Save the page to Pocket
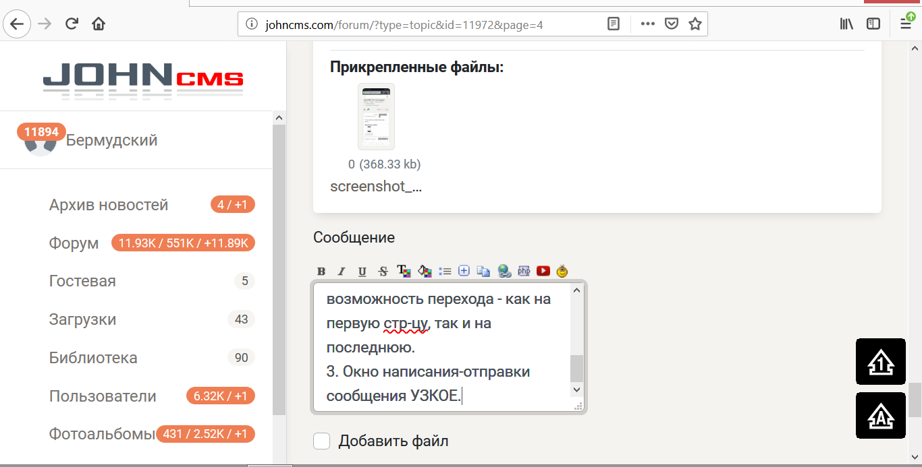Viewport: 922px width, 467px height. click(x=672, y=24)
